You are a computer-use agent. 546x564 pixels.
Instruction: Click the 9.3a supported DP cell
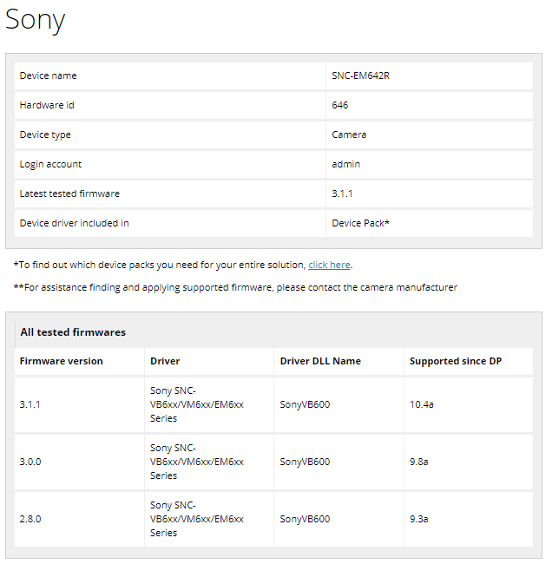coord(419,519)
